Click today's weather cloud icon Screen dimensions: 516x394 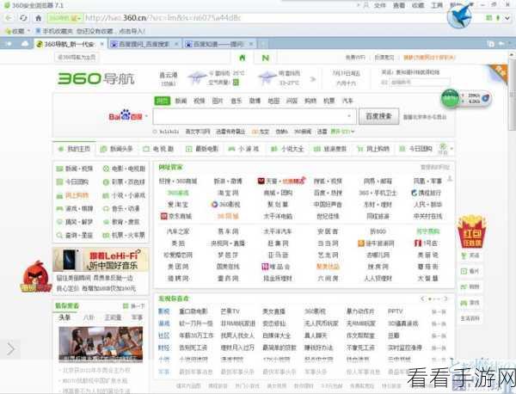(197, 77)
